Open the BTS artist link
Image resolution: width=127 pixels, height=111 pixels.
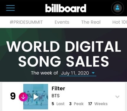coord(56,96)
